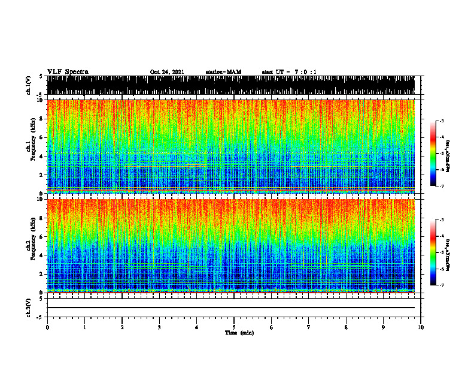Click the "2" kHz tick on ch.2 frequency axis

[41, 274]
